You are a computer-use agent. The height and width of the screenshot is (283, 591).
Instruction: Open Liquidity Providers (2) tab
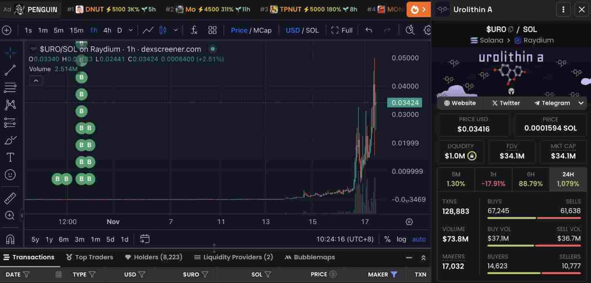(x=234, y=257)
